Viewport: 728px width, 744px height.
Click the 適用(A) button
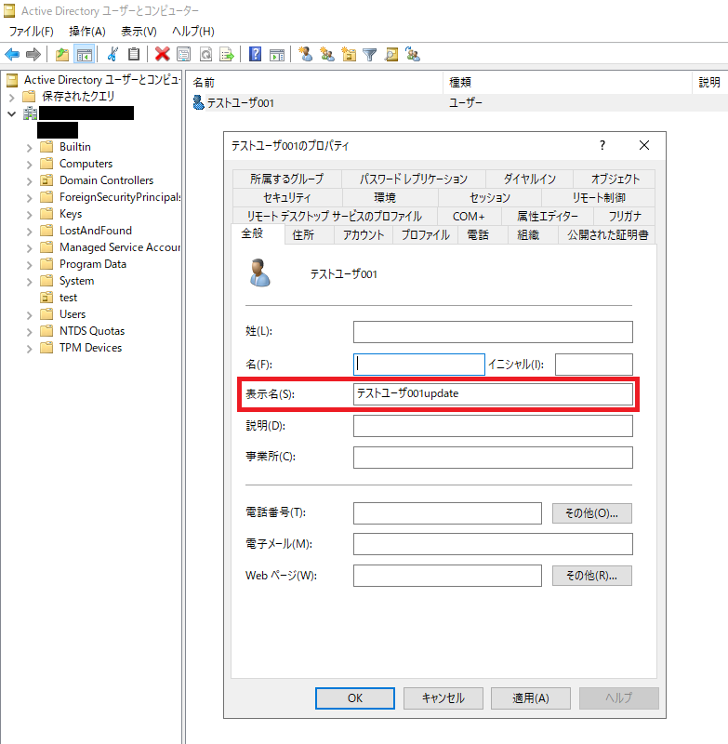pos(531,698)
